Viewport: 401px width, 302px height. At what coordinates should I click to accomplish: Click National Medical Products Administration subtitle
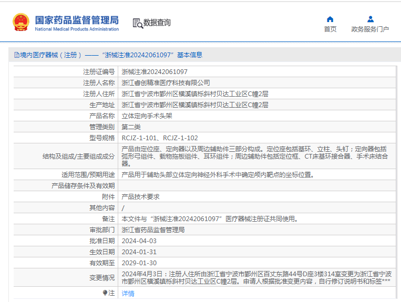77,29
